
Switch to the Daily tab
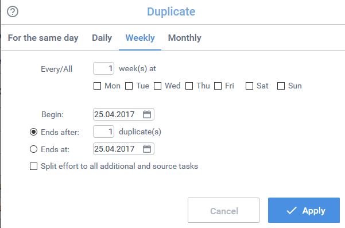102,38
